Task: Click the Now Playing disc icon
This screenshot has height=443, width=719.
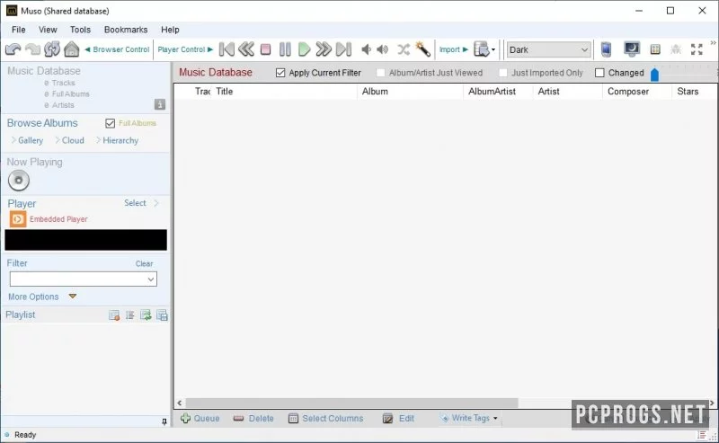Action: [19, 181]
